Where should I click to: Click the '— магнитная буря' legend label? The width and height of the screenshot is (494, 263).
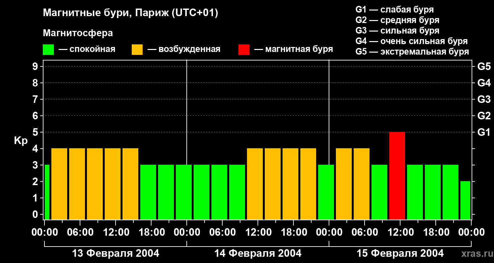coord(294,50)
